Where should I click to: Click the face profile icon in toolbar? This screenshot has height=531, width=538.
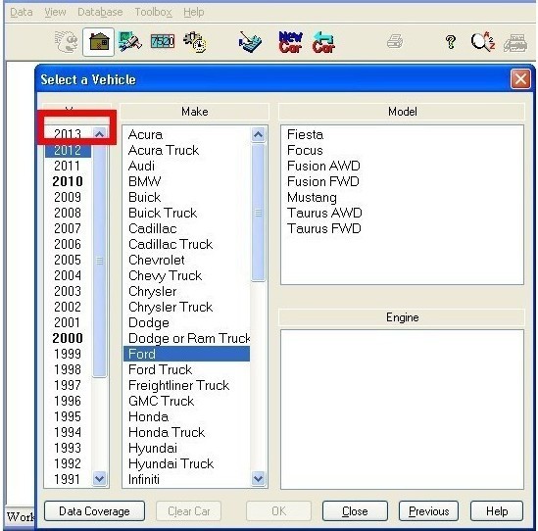click(67, 42)
